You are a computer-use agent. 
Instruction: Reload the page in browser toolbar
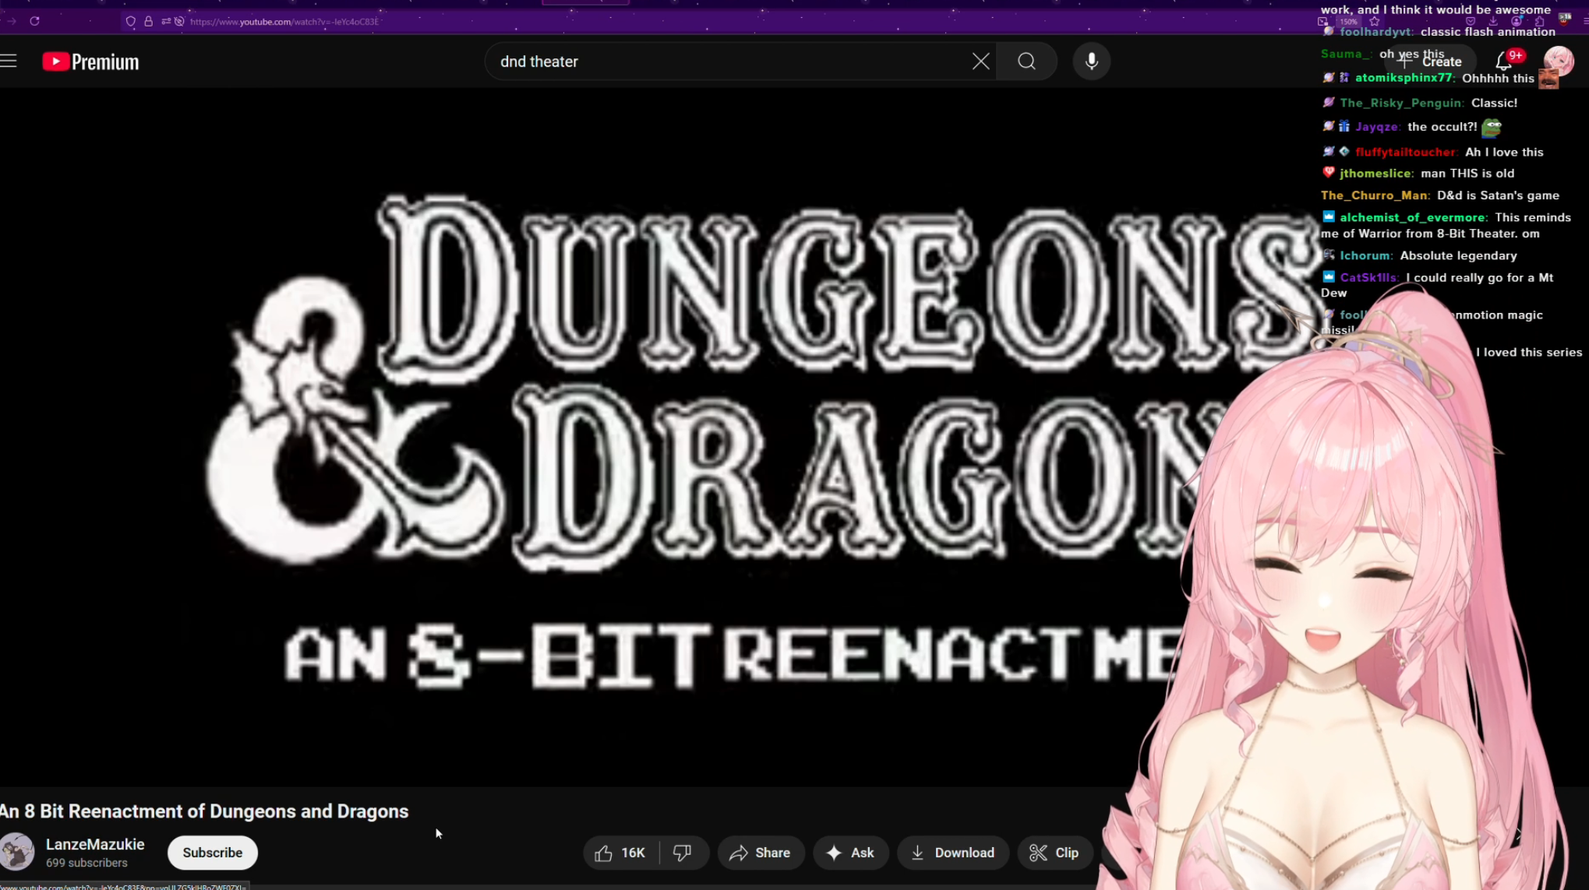pos(34,21)
